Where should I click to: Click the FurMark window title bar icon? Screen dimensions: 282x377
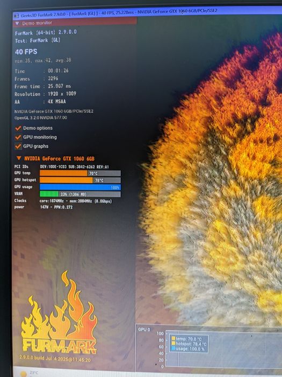16,16
